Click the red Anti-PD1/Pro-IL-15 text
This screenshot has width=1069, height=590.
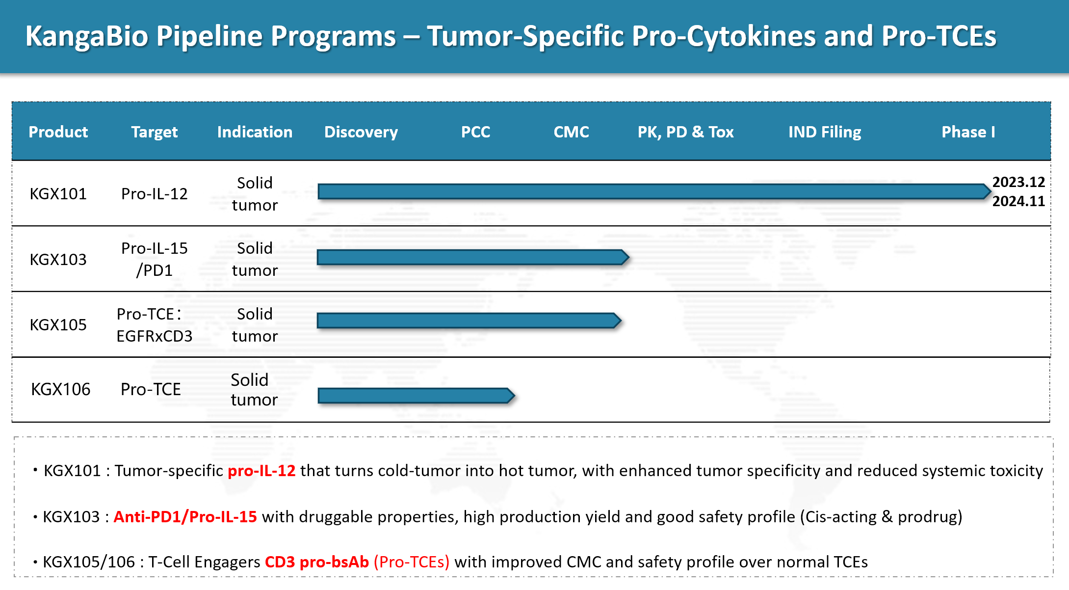coord(185,517)
